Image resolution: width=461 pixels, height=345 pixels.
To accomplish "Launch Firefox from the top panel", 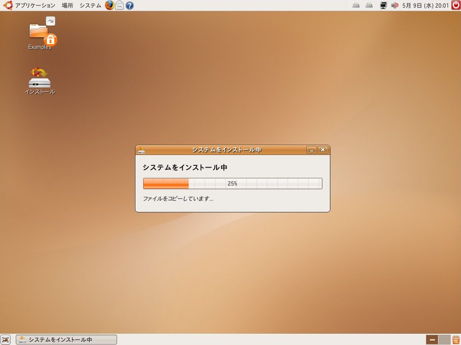I will tap(110, 5).
